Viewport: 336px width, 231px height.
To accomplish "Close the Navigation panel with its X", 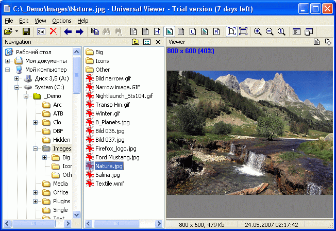I will [x=158, y=42].
